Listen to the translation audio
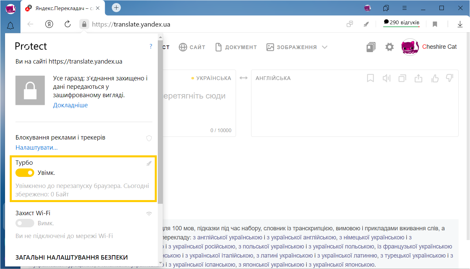The width and height of the screenshot is (470, 269). 386,78
